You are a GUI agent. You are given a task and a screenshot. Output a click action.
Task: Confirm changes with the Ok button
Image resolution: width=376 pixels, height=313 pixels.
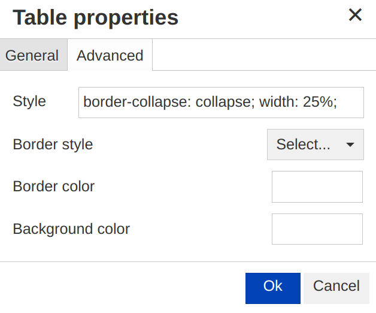[273, 287]
